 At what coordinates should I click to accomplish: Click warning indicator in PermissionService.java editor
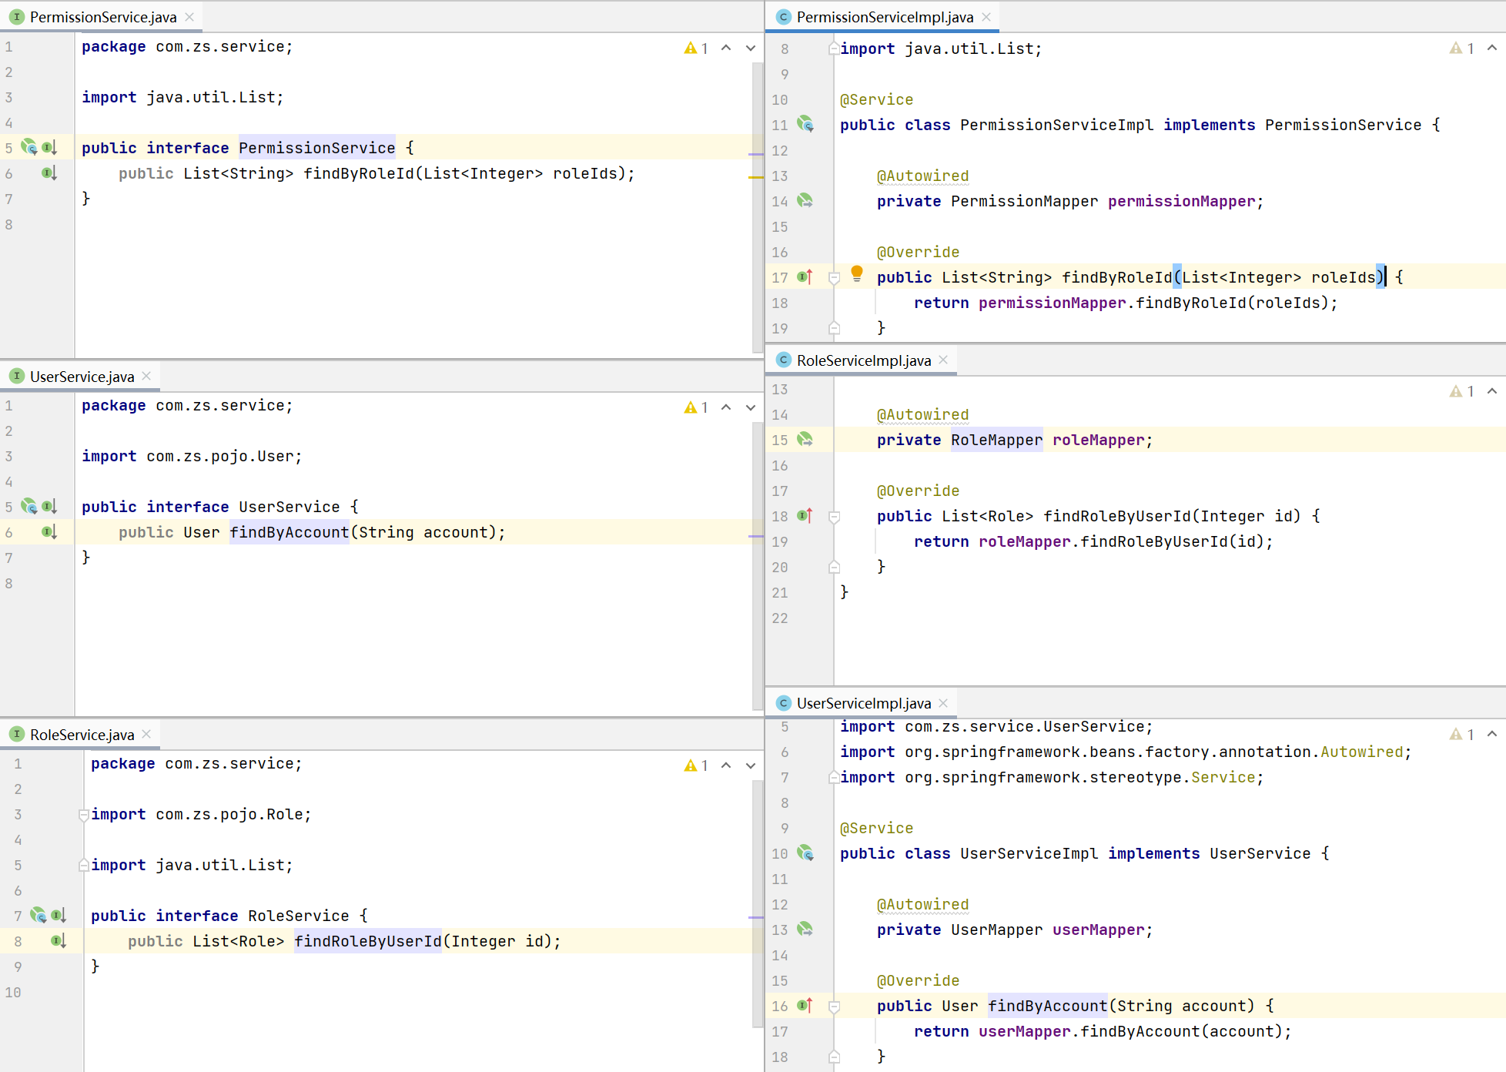(x=696, y=49)
